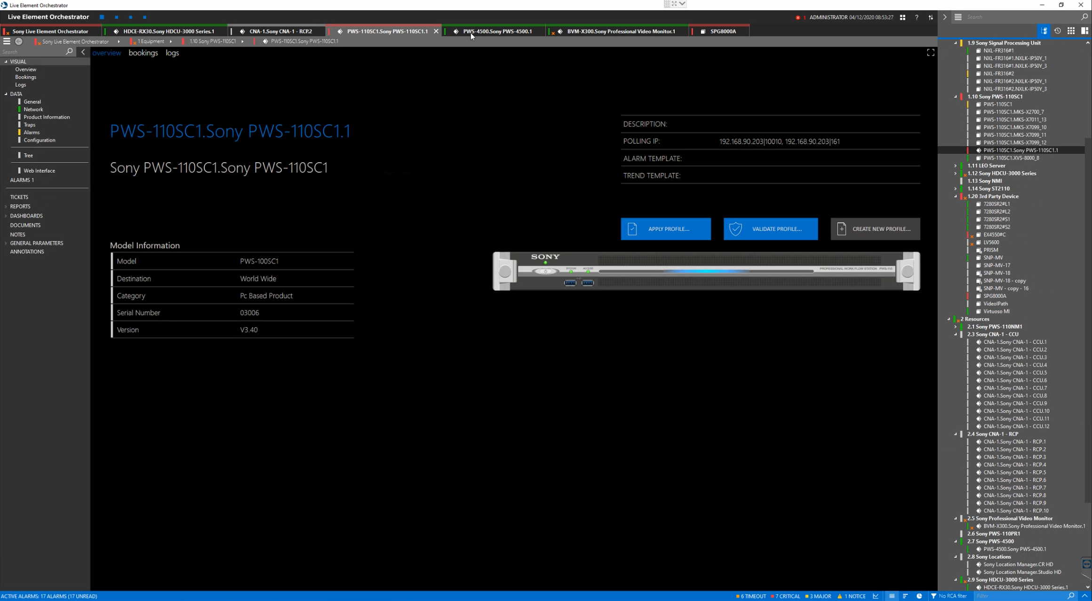This screenshot has width=1092, height=601.
Task: Click the sorted bars icon in status bar
Action: tap(905, 596)
